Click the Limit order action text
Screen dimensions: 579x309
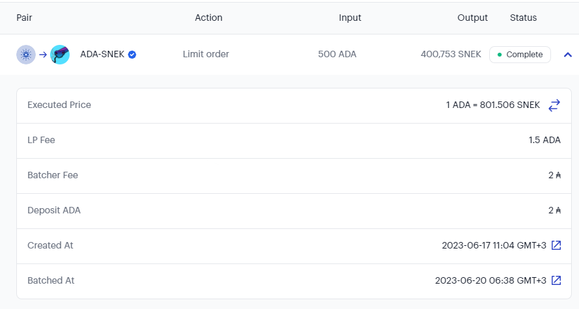[x=206, y=54]
